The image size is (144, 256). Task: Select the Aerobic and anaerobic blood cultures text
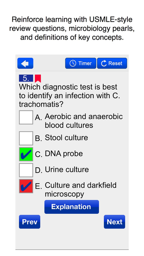click(84, 121)
